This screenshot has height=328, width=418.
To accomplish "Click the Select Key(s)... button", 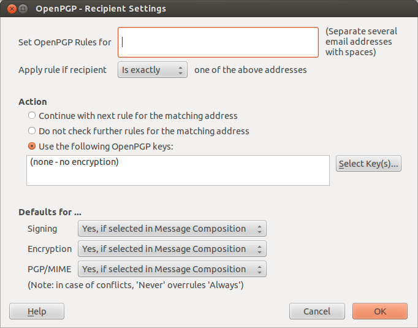I will coord(368,164).
